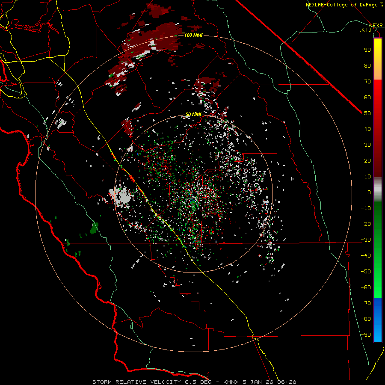This screenshot has height=385, width=385.
Task: Click the '0.5 DEG' elevation angle text
Action: tap(201, 382)
